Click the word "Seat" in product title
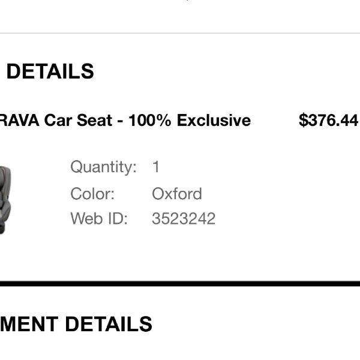The width and height of the screenshot is (360, 360). (94, 120)
